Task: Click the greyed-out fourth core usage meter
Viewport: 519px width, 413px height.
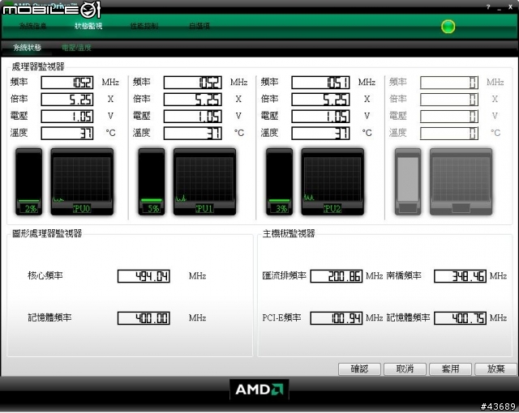Action: tap(408, 181)
